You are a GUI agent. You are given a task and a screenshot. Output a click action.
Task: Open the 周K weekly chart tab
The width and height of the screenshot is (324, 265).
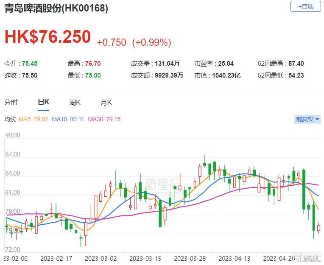coord(75,103)
